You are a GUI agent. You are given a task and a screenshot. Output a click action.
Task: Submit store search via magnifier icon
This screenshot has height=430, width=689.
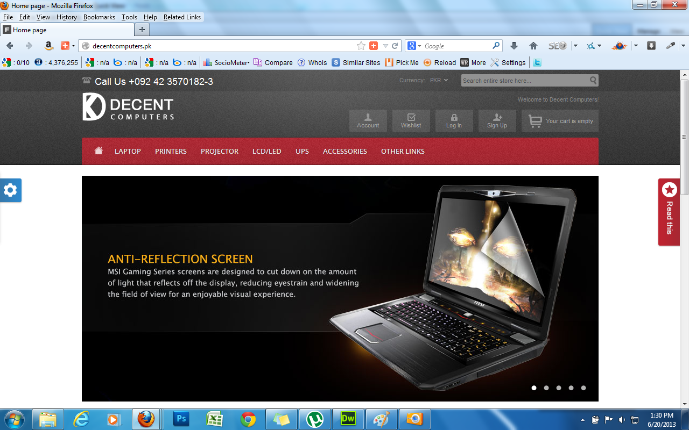coord(593,81)
